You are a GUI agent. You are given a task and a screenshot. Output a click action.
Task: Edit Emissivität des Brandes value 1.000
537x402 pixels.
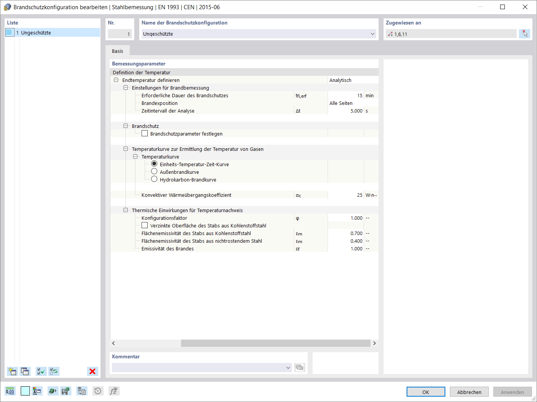346,248
